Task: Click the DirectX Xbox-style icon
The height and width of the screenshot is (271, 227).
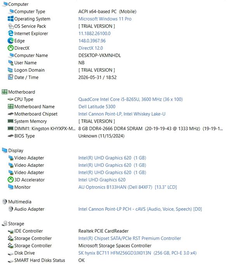Action: pos(11,48)
